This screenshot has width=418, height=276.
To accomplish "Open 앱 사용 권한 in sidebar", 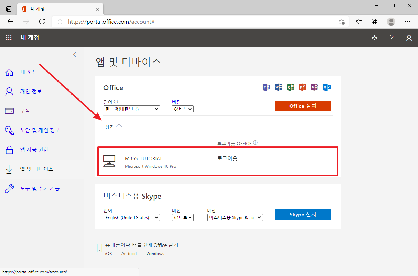I will pyautogui.click(x=34, y=149).
